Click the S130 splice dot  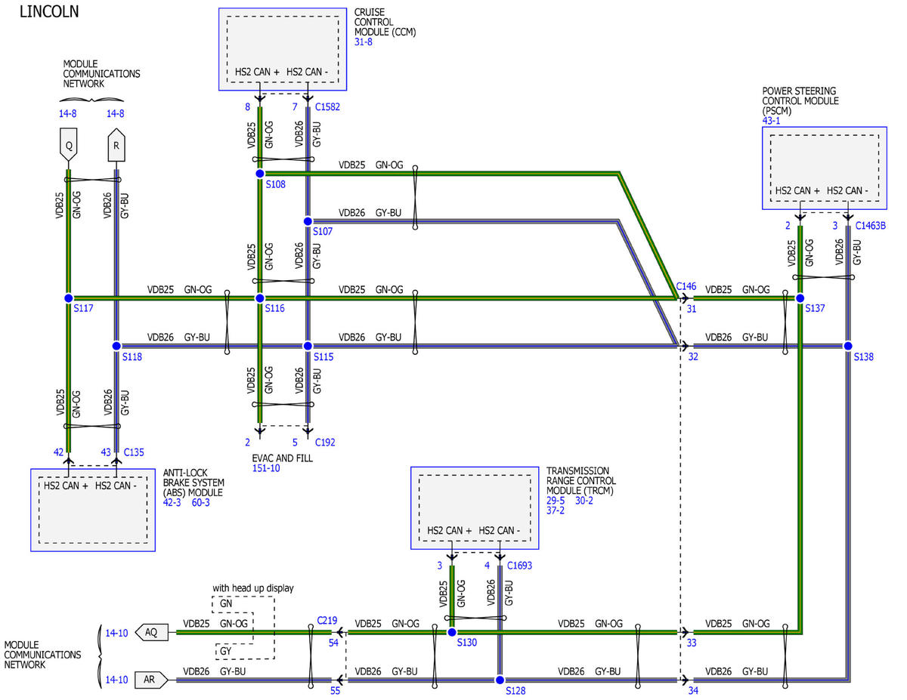tap(452, 632)
